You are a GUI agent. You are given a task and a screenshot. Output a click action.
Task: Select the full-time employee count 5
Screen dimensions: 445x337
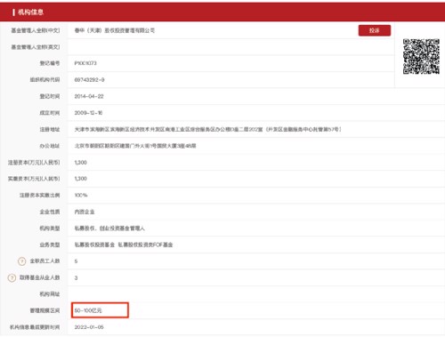76,261
